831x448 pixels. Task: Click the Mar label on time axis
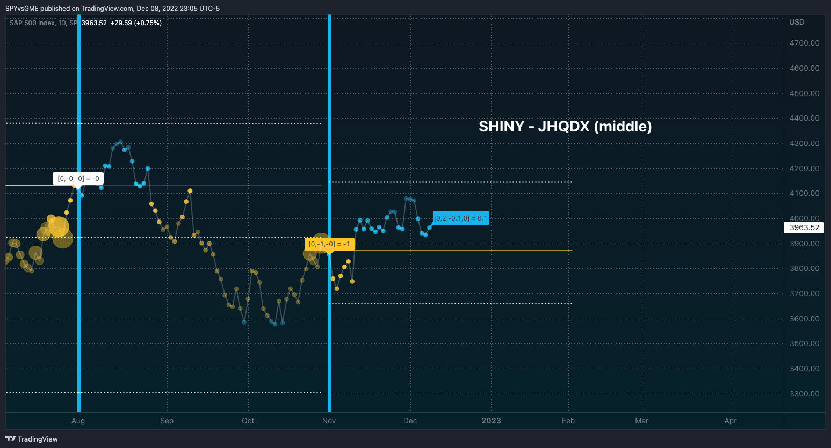642,421
